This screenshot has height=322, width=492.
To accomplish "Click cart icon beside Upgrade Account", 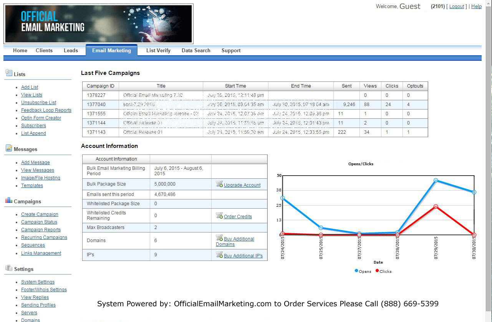I will tap(219, 184).
